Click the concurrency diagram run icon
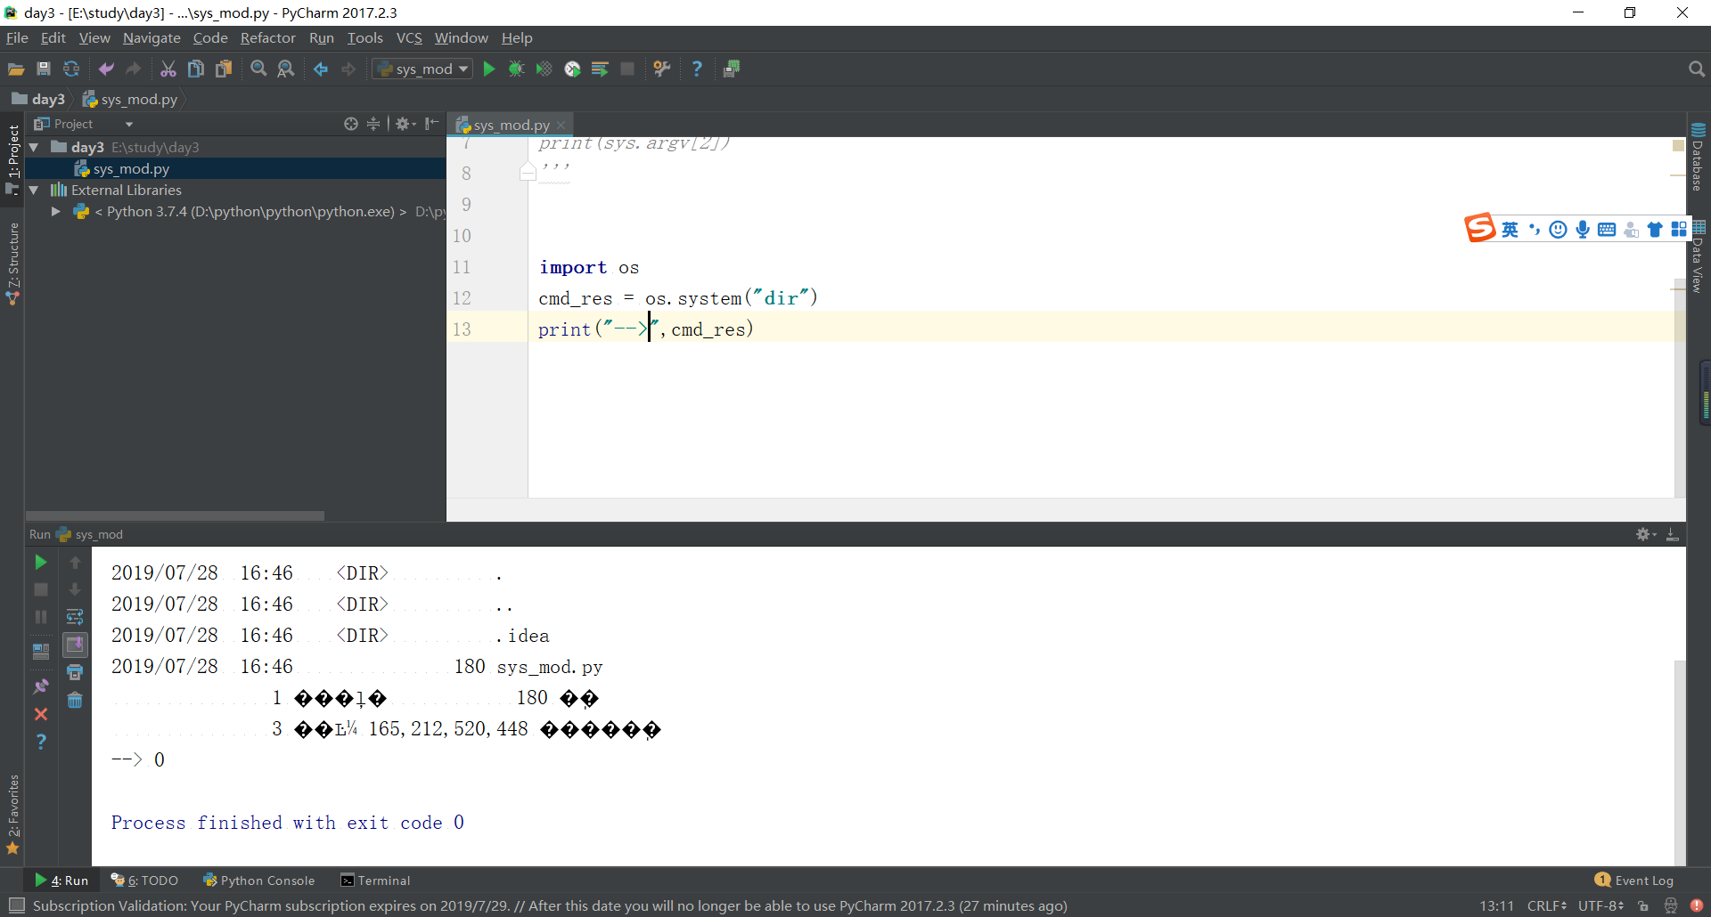 coord(600,69)
